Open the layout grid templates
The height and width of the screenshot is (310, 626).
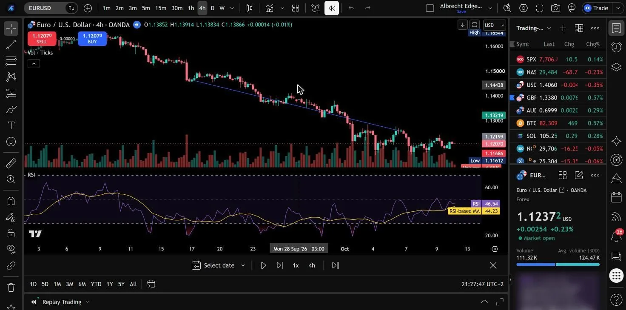click(296, 8)
